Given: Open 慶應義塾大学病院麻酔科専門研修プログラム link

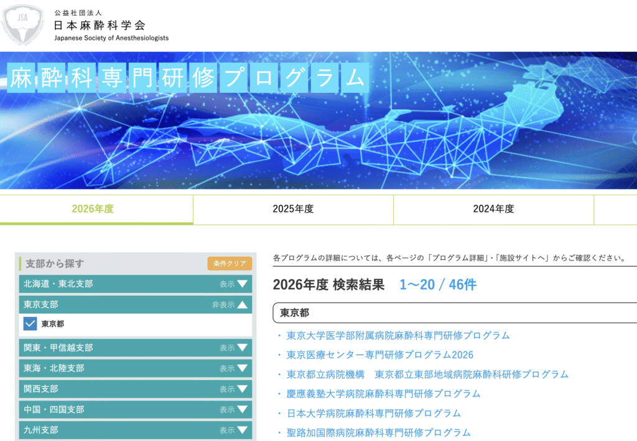Looking at the screenshot, I should pyautogui.click(x=383, y=394).
